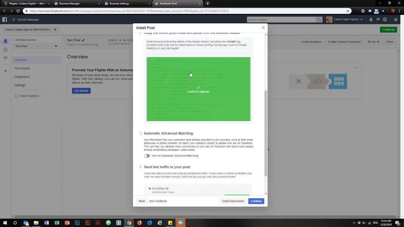Expand the Carbon Digital Agency business selector
This screenshot has width=404, height=227.
31,30
